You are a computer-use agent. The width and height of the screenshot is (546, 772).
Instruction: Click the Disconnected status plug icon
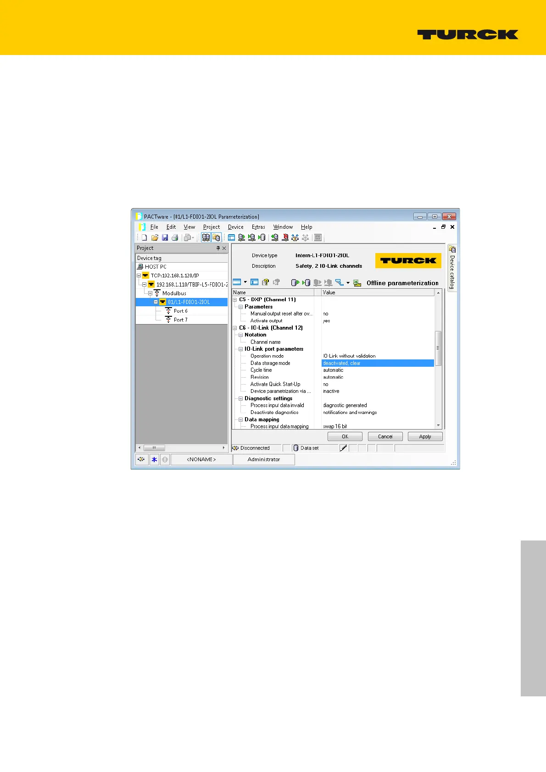click(x=235, y=448)
